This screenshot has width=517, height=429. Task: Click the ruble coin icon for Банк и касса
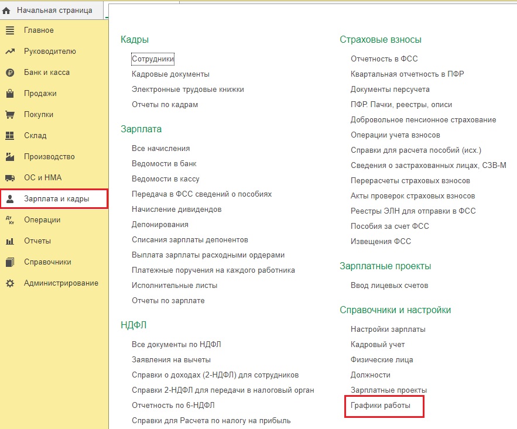10,73
